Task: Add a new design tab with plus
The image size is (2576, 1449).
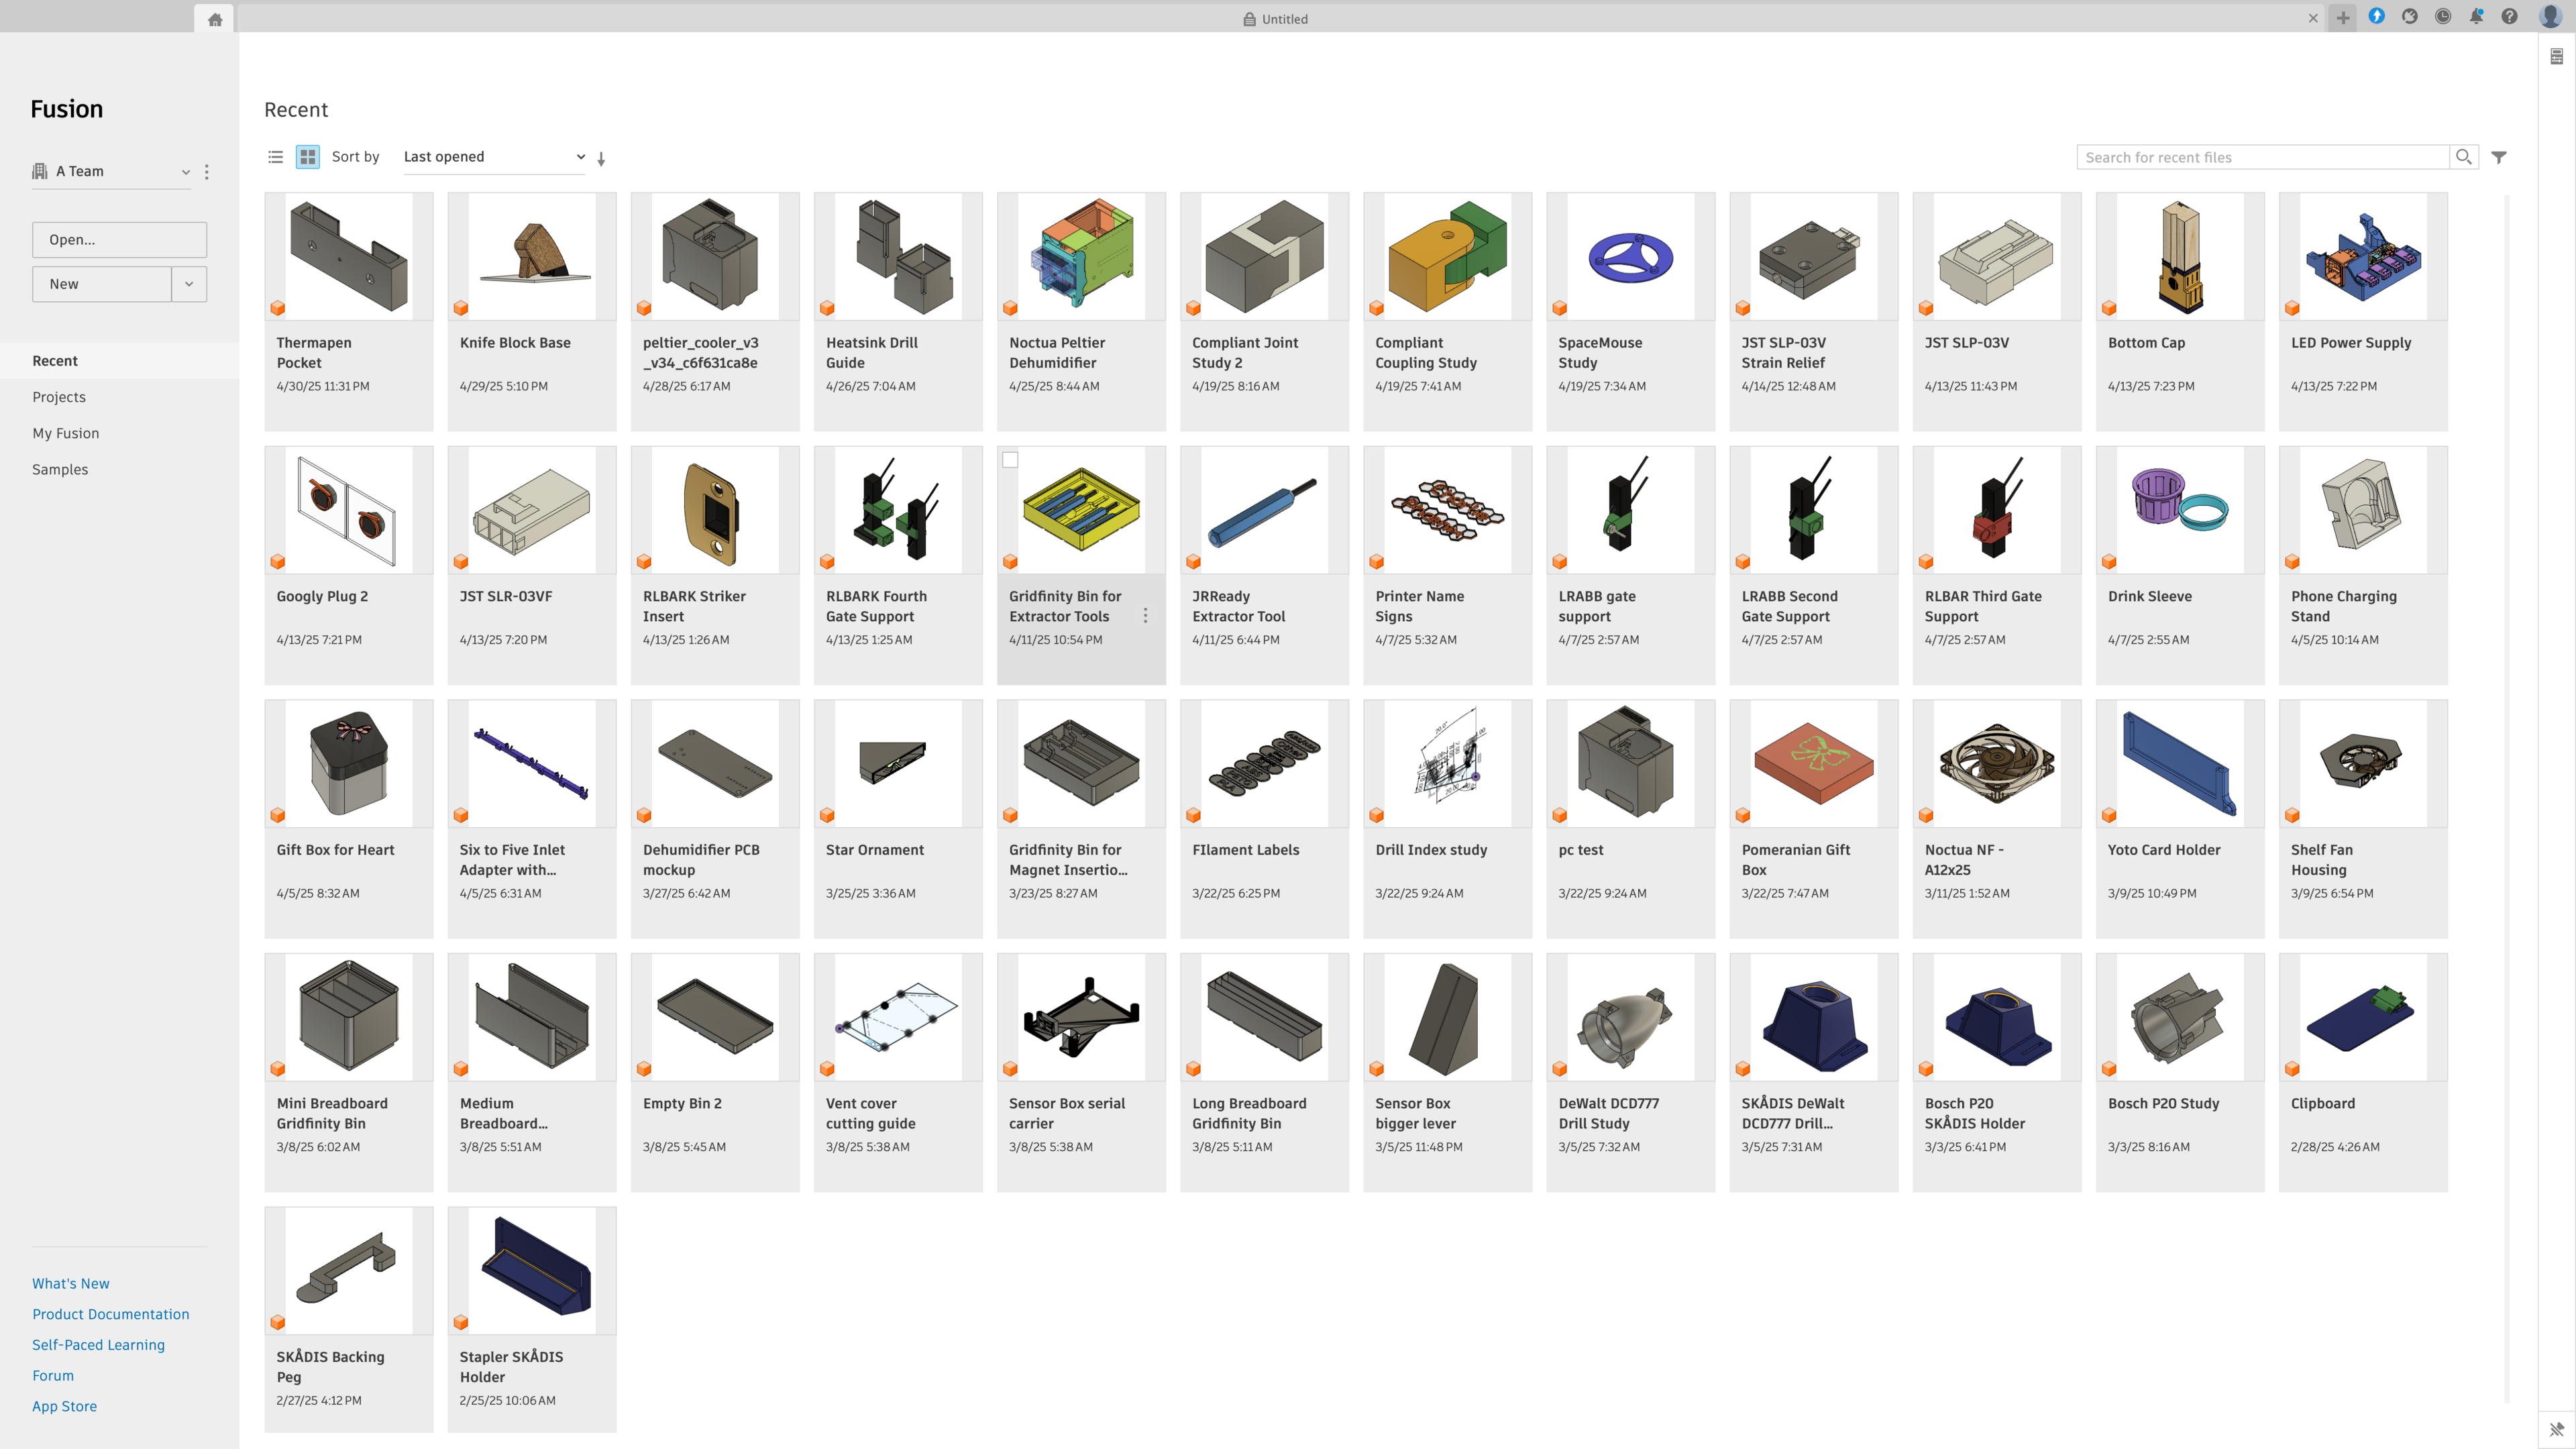Action: click(x=2342, y=17)
